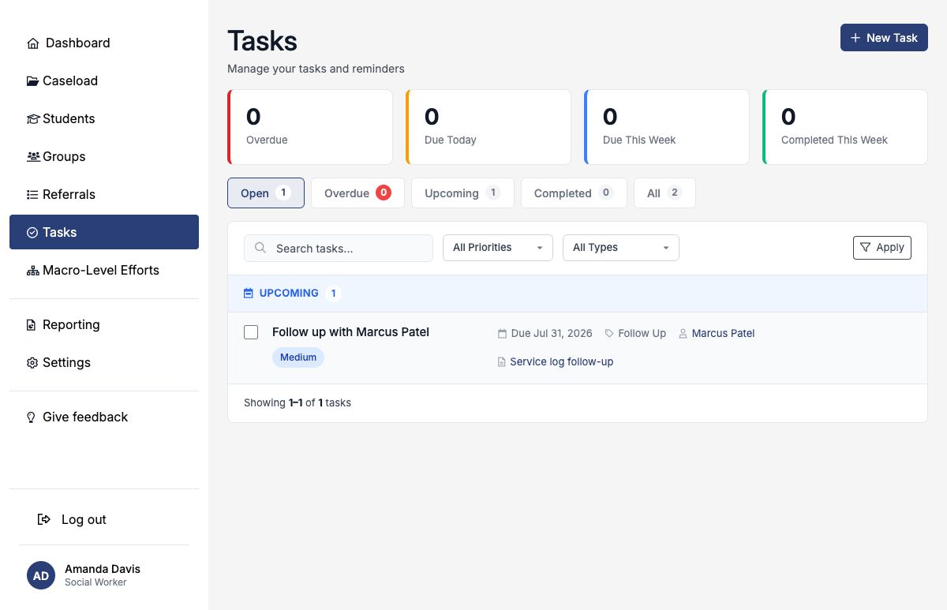Click the Give feedback lightbulb icon
The image size is (947, 610).
click(x=32, y=417)
